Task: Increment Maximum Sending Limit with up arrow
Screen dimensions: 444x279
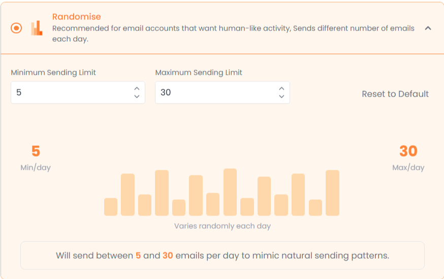Action: (x=281, y=88)
